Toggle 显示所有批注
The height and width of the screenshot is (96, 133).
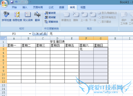point(107,17)
